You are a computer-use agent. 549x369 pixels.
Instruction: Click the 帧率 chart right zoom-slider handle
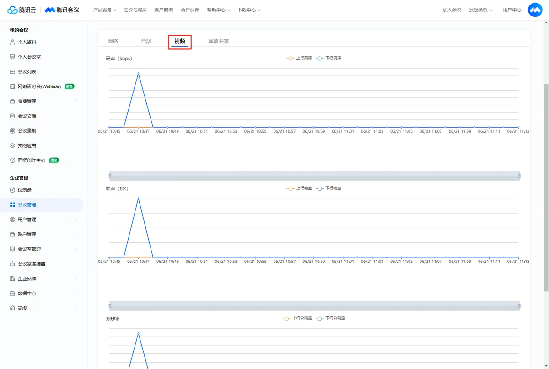pyautogui.click(x=519, y=305)
